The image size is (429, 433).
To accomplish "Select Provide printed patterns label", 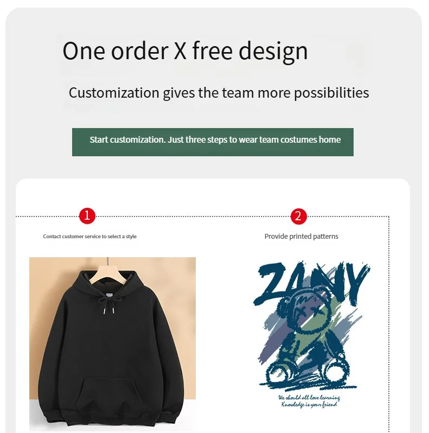I will tap(301, 237).
